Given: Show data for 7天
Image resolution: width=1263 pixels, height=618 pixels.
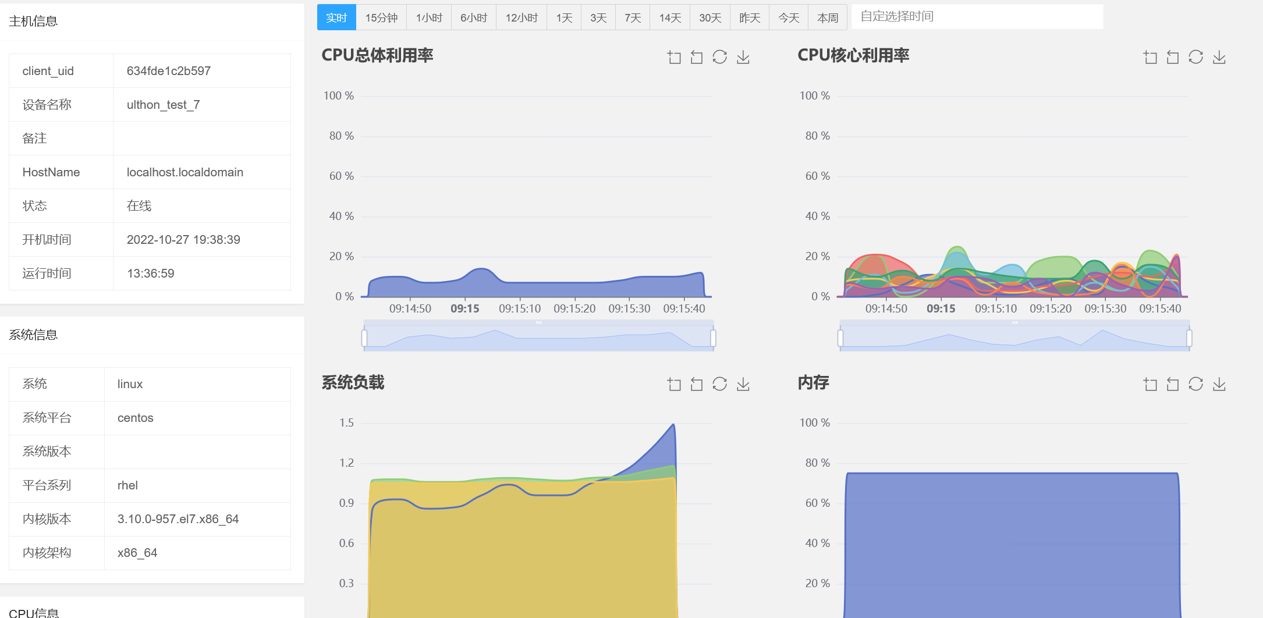Looking at the screenshot, I should click(x=633, y=17).
